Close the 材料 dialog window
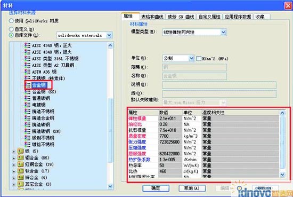The image size is (293, 197). click(x=288, y=5)
